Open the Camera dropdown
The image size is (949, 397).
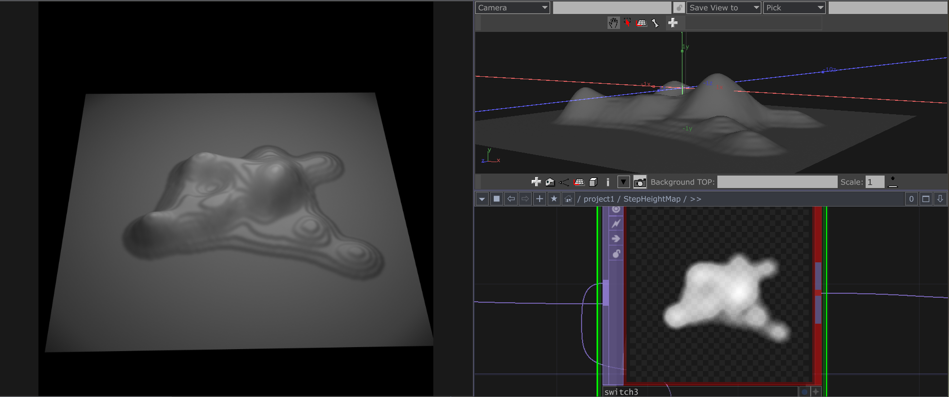click(x=512, y=7)
